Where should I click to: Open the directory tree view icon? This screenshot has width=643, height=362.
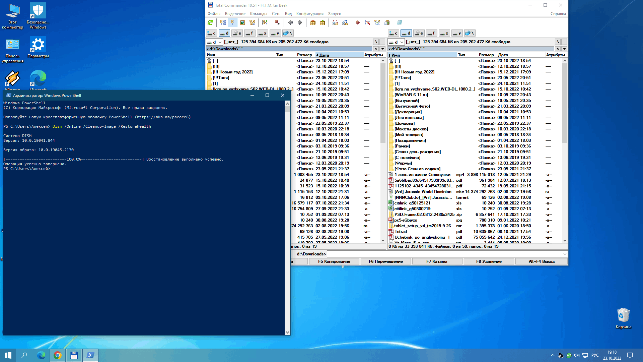pyautogui.click(x=252, y=22)
